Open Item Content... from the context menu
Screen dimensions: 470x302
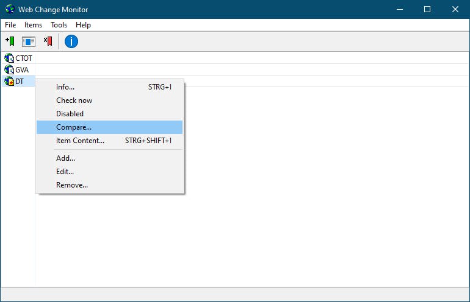[x=109, y=141]
